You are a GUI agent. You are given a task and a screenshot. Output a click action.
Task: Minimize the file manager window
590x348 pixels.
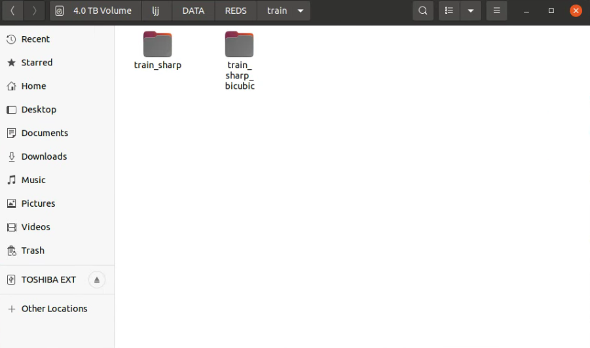(x=526, y=11)
